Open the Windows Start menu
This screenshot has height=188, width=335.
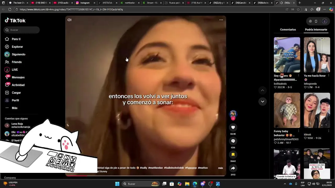[117, 184]
